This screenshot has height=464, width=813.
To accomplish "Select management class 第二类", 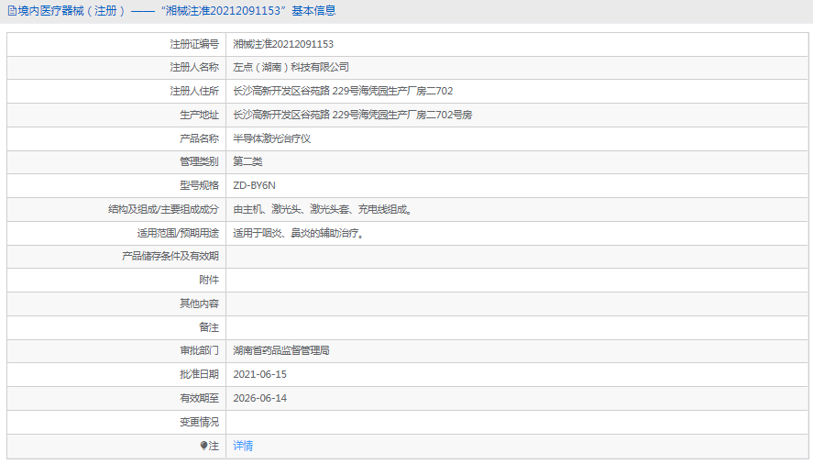I will pos(247,161).
